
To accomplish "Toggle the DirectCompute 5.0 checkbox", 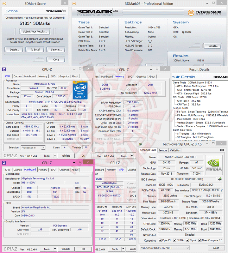I will [200, 240].
